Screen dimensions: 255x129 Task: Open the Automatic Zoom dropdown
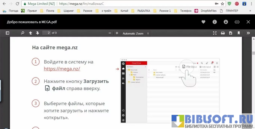(136, 33)
